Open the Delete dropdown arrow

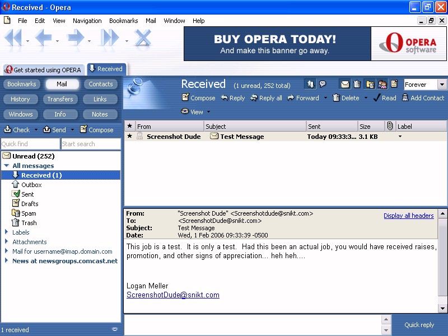[x=366, y=98]
